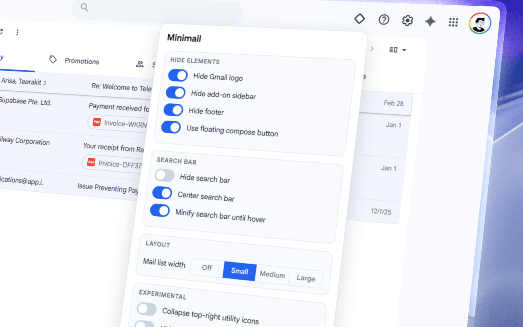Open the Invoice-DFF37 attachment chip
The height and width of the screenshot is (327, 523).
coord(113,163)
